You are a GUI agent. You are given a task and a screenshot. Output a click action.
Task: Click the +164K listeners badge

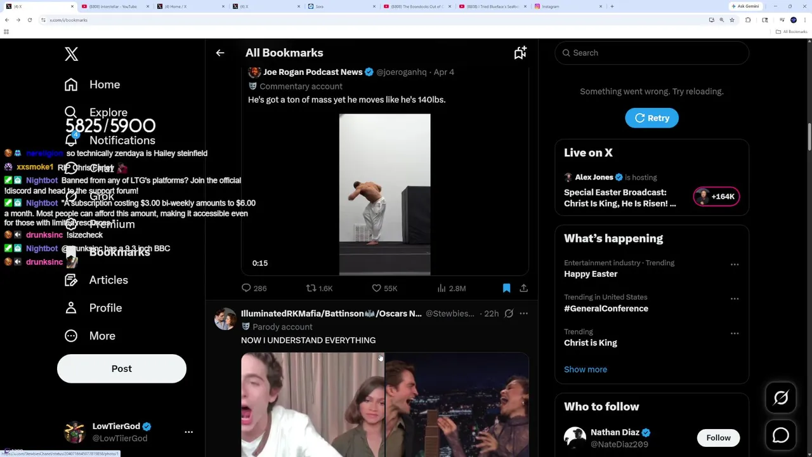coord(716,197)
